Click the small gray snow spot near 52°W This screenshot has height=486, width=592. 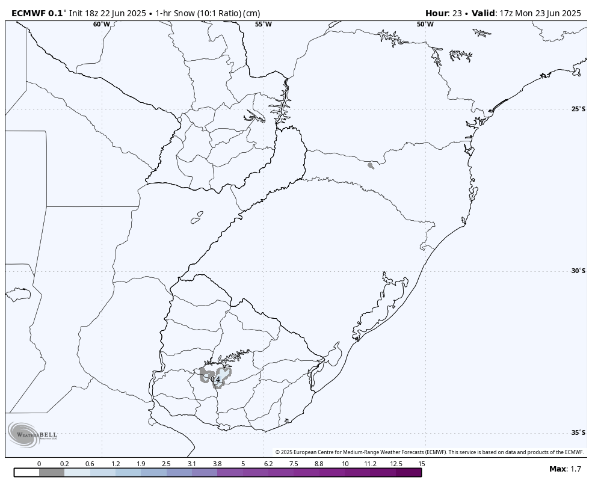click(x=371, y=165)
